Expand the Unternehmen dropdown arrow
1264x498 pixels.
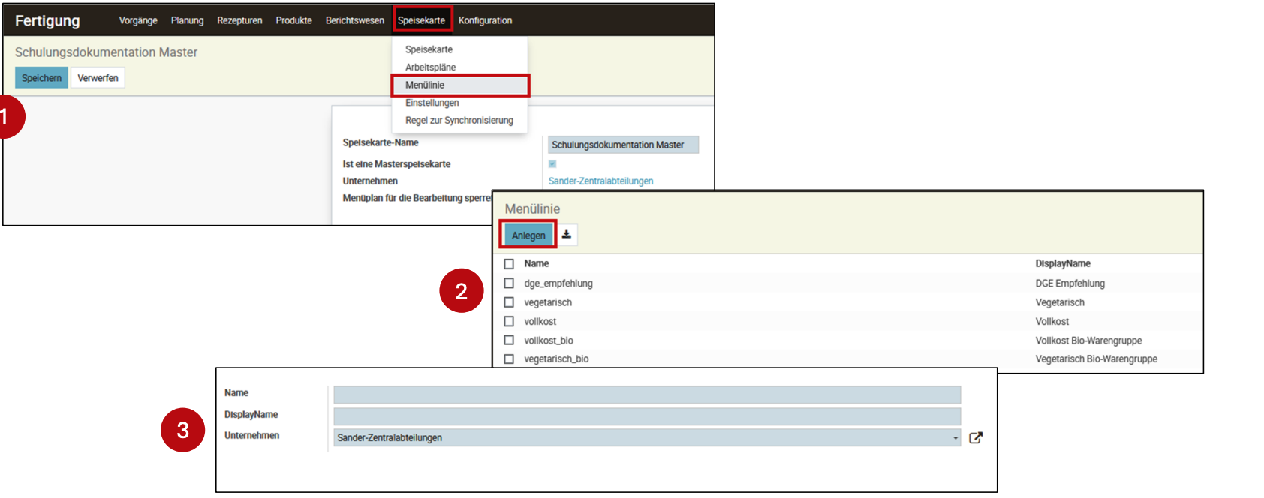pyautogui.click(x=955, y=438)
